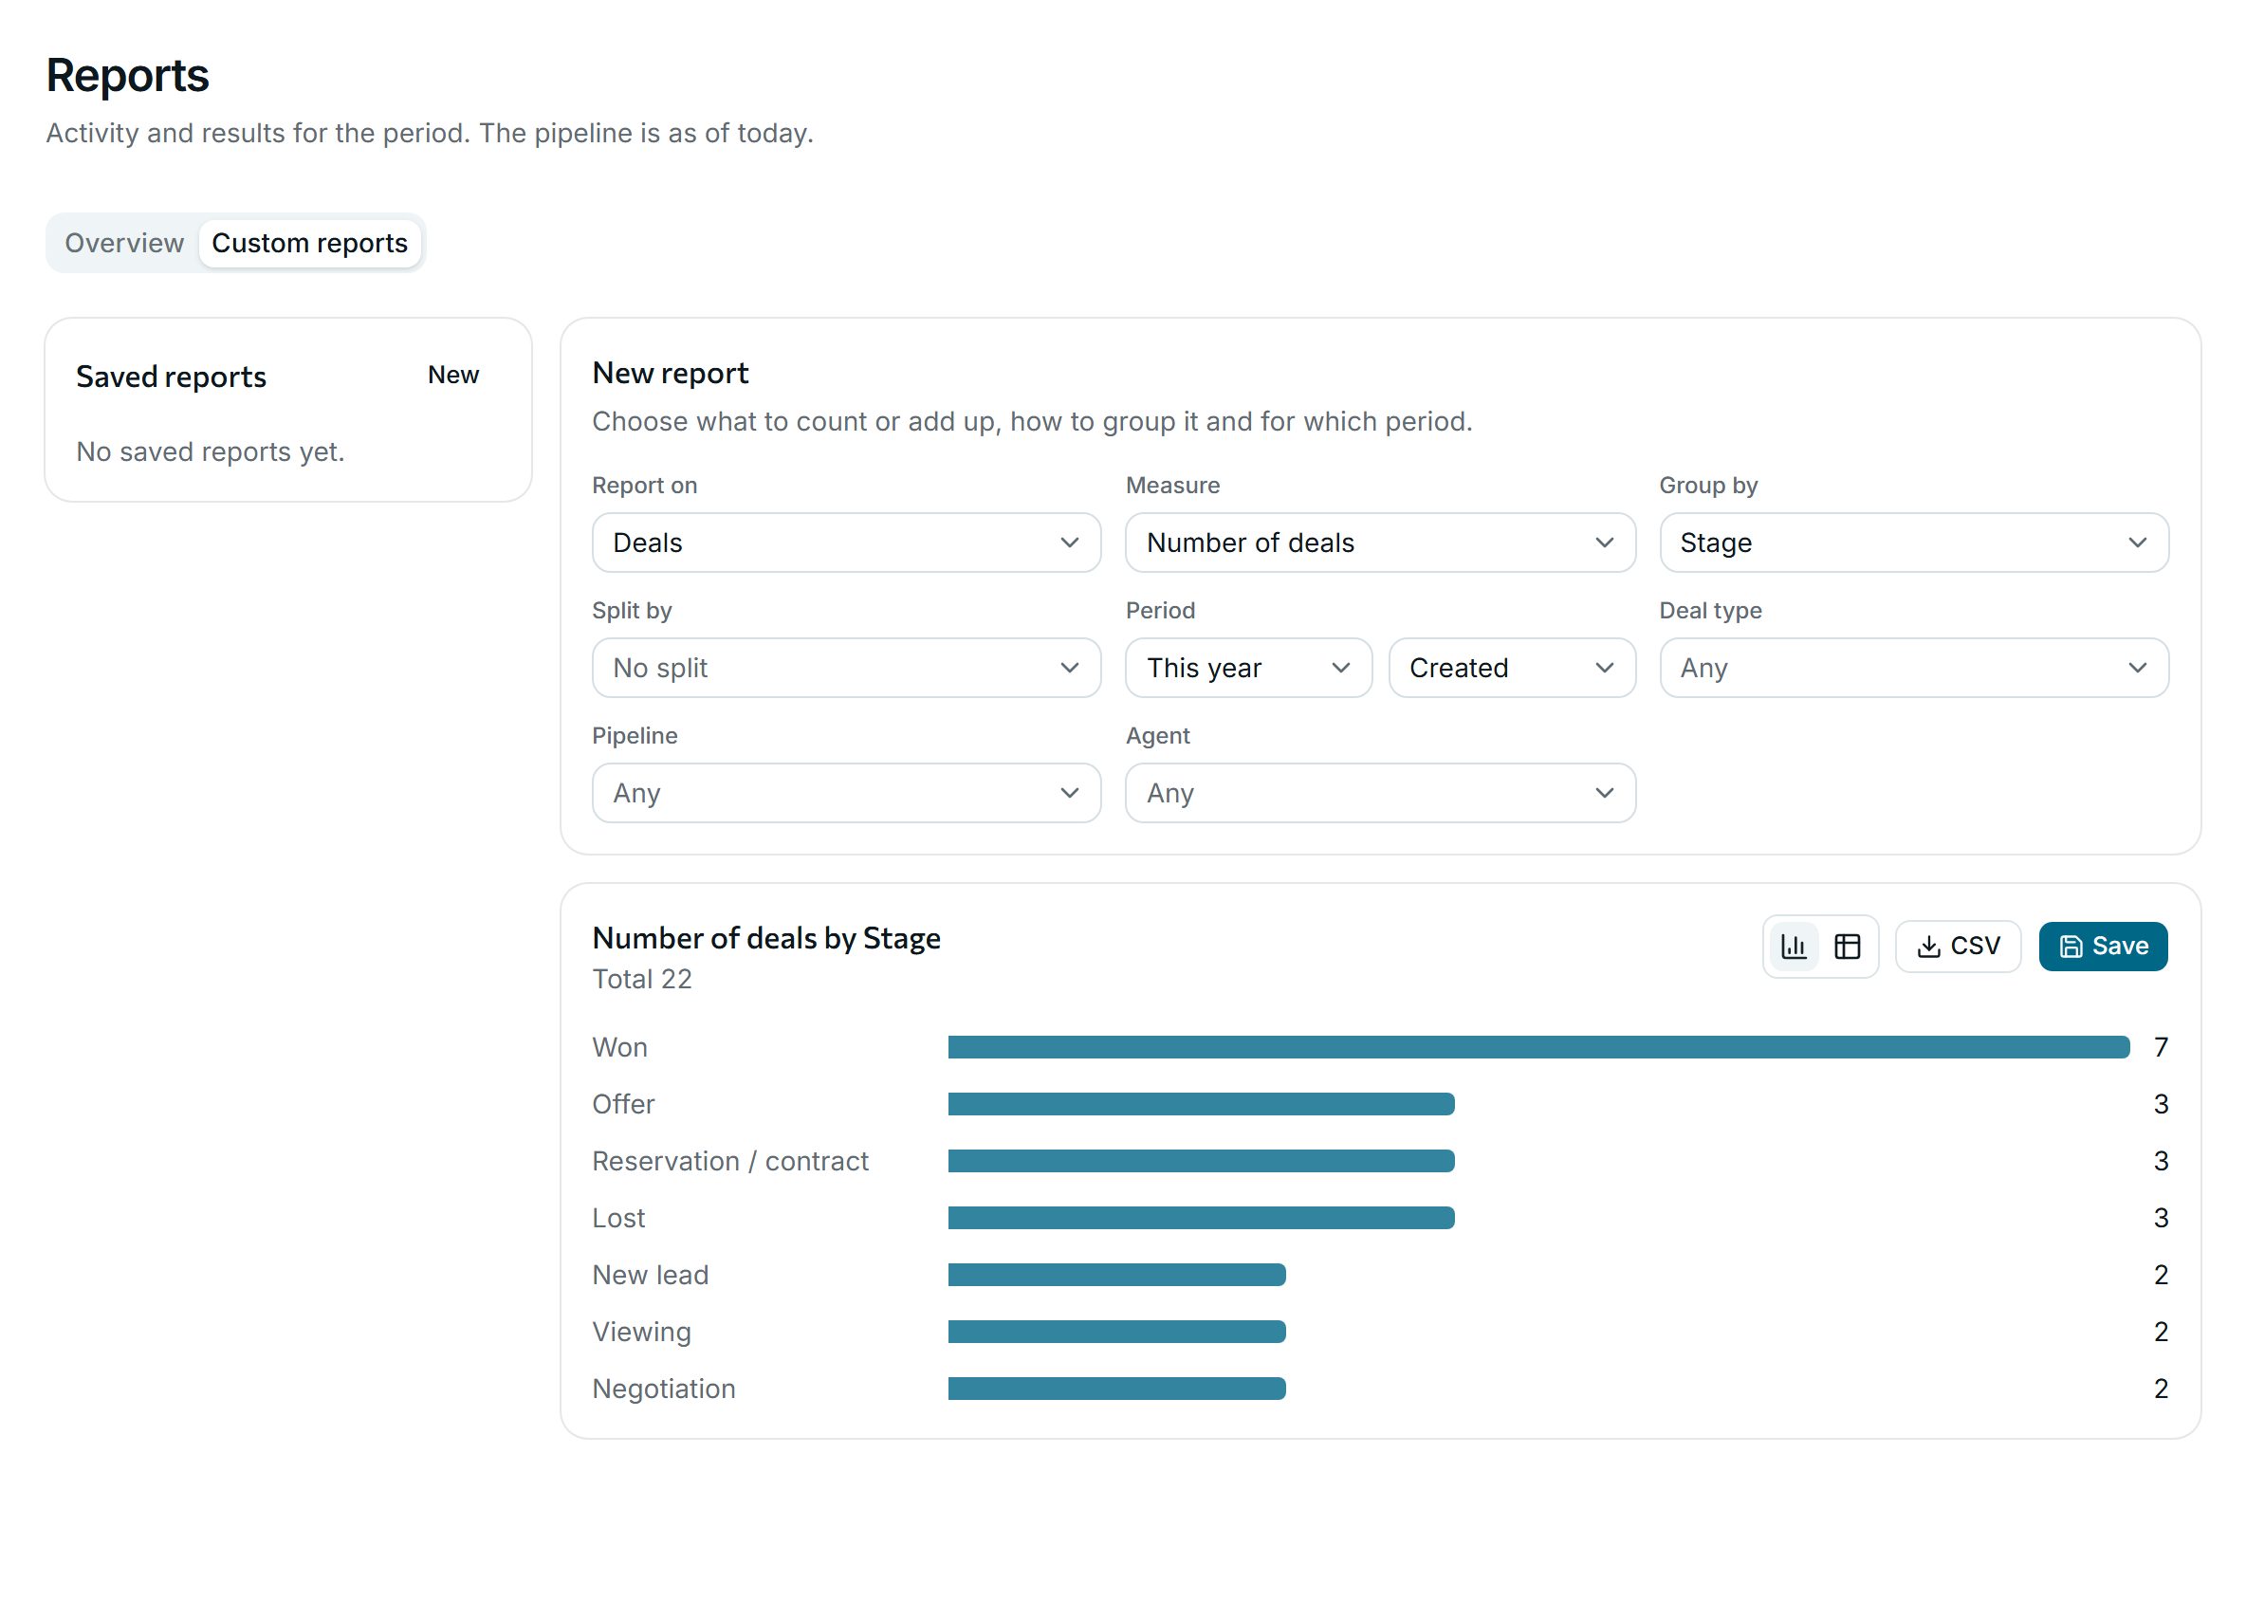Viewport: 2246px width, 1601px height.
Task: Click the 'Lost' stage label
Action: pos(618,1218)
